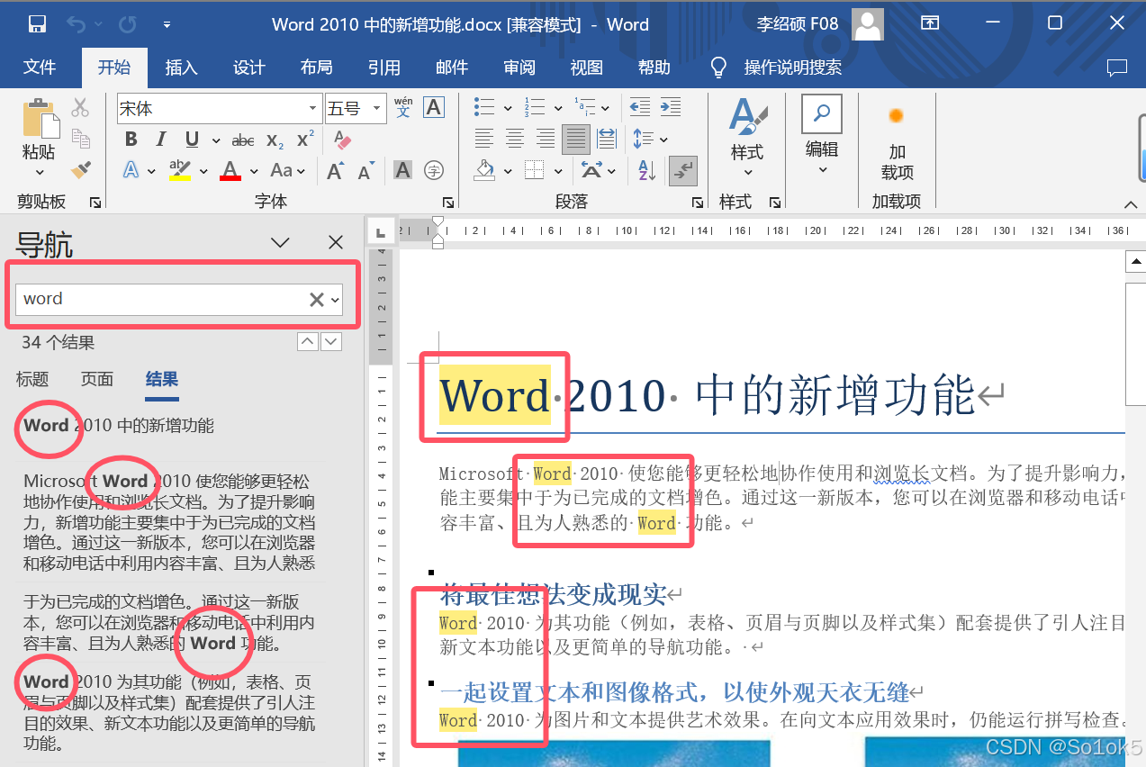This screenshot has height=767, width=1146.
Task: Save the document via quick access toolbar
Action: pyautogui.click(x=37, y=24)
